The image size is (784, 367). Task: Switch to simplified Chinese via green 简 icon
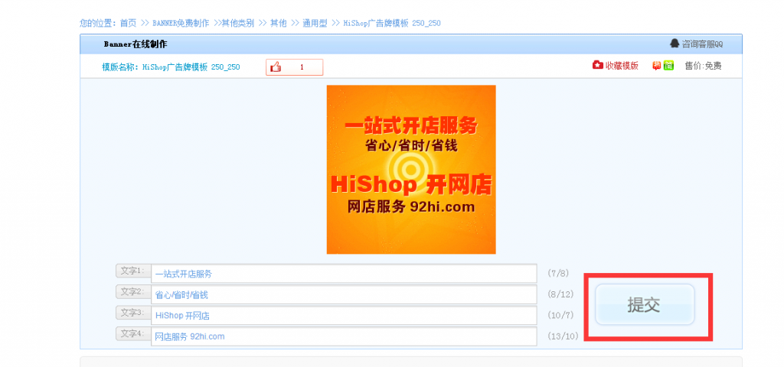click(668, 66)
